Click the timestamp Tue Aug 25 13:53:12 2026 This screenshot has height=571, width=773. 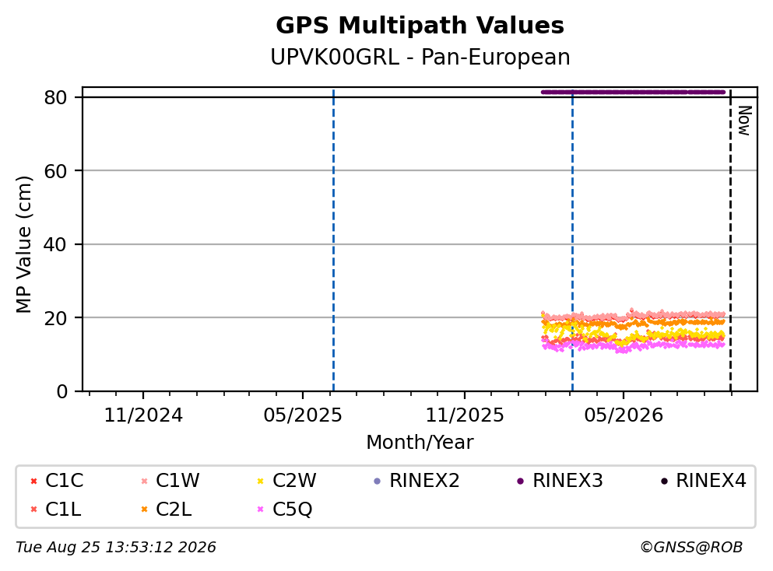[116, 548]
